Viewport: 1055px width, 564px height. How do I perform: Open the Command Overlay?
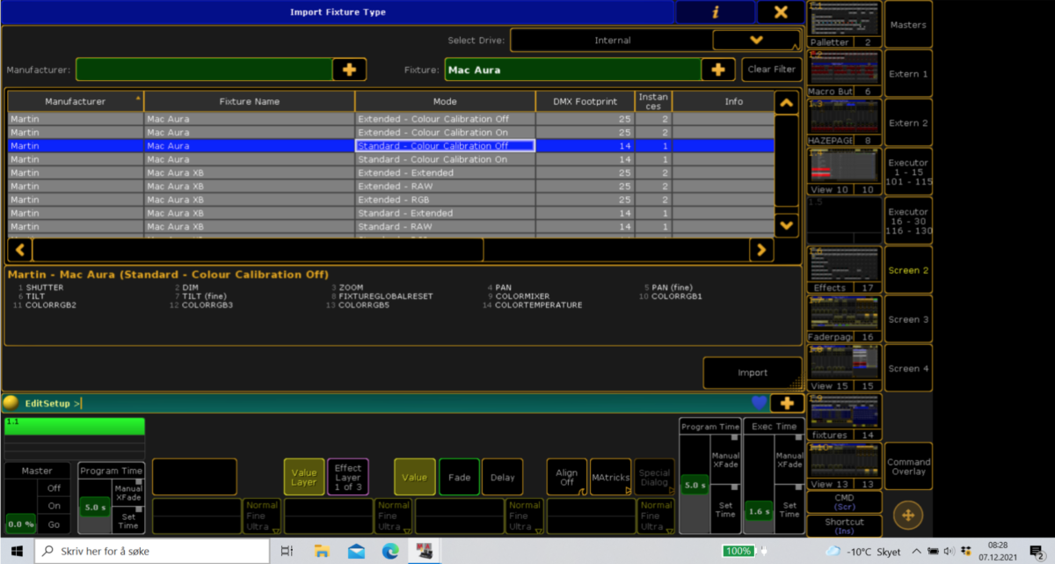pos(908,466)
